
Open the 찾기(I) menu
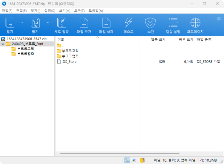pyautogui.click(x=36, y=11)
